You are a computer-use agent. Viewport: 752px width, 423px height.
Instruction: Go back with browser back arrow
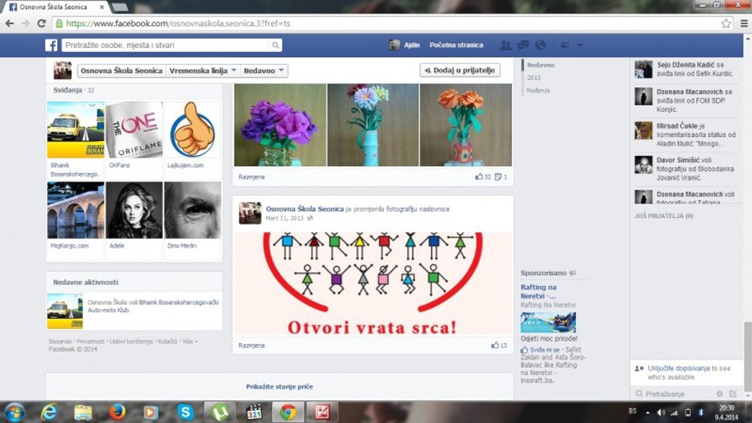point(9,23)
